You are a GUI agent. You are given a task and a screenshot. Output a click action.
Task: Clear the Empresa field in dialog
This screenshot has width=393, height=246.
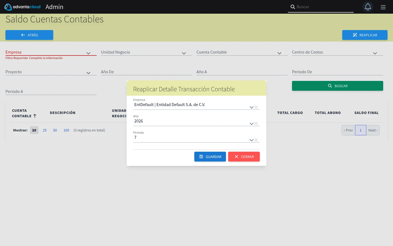pos(256,107)
